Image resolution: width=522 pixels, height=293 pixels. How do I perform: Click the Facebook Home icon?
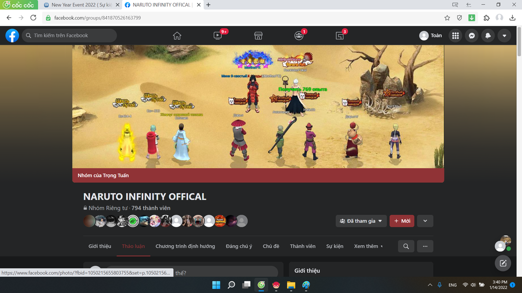coord(177,36)
